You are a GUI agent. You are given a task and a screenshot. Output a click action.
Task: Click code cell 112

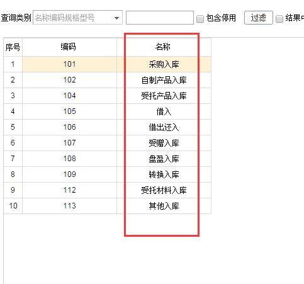(69, 190)
